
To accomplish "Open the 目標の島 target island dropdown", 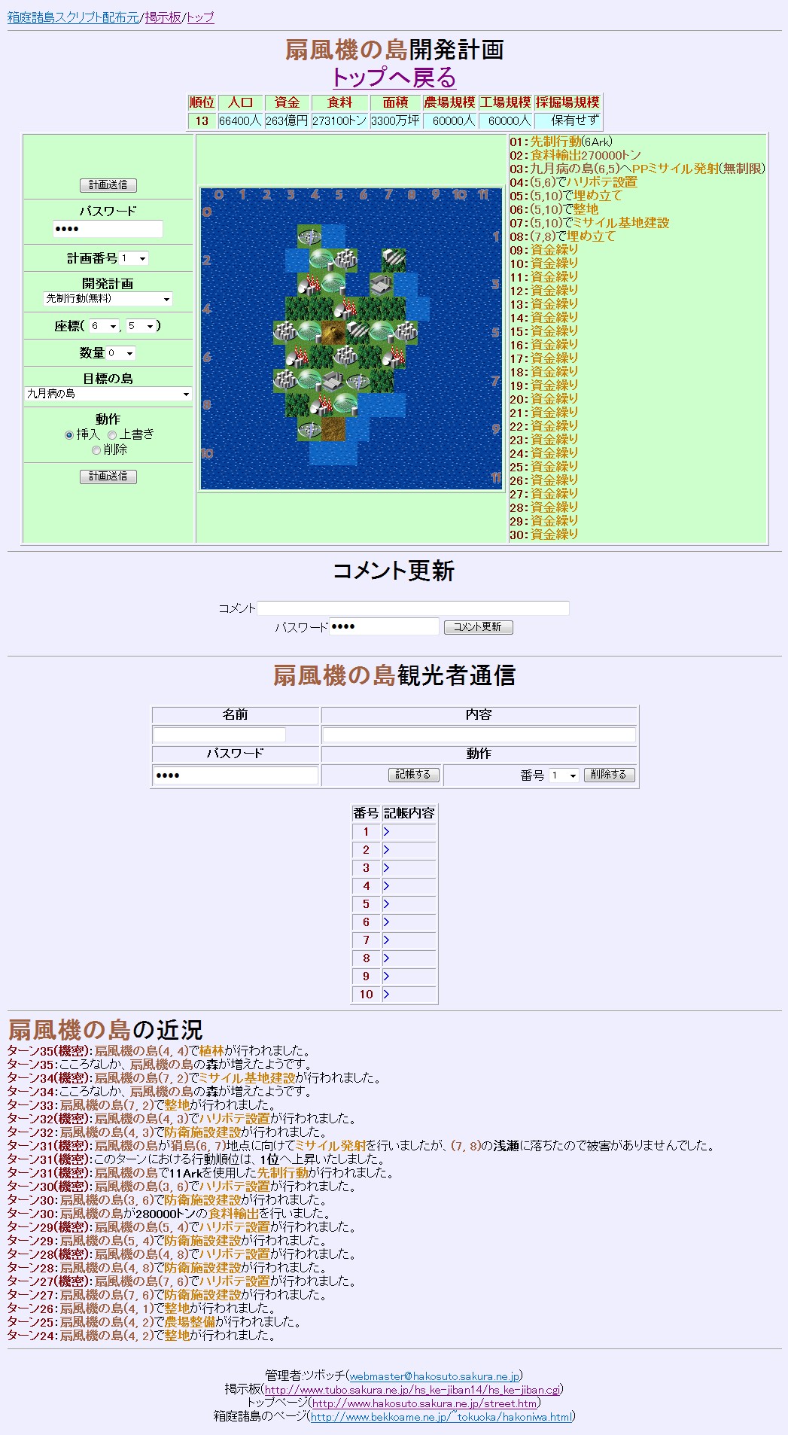I will pos(108,394).
